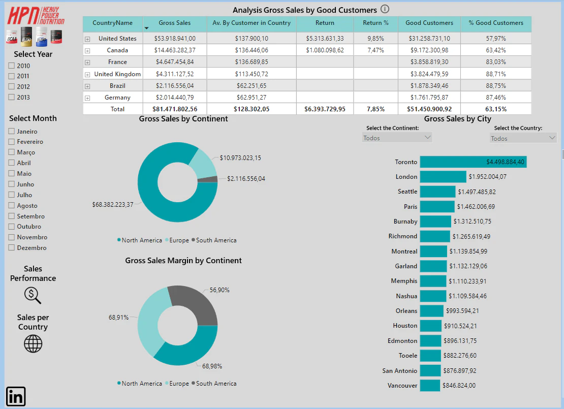Open the Select the Continent dropdown

click(x=397, y=138)
